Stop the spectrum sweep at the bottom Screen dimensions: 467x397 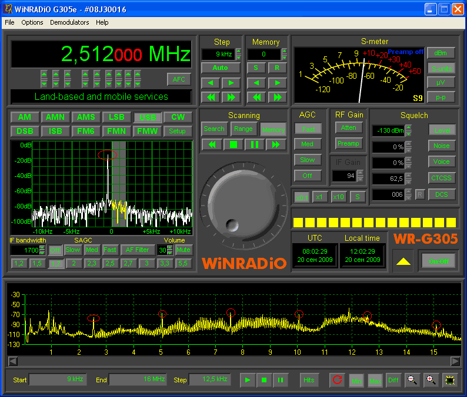[x=264, y=380]
